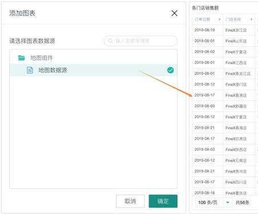The height and width of the screenshot is (214, 258).
Task: Close the 添加图表 dialog
Action: pos(174,13)
